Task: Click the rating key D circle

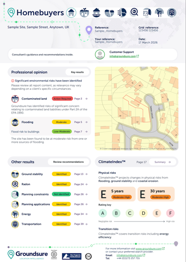Action: (143, 213)
